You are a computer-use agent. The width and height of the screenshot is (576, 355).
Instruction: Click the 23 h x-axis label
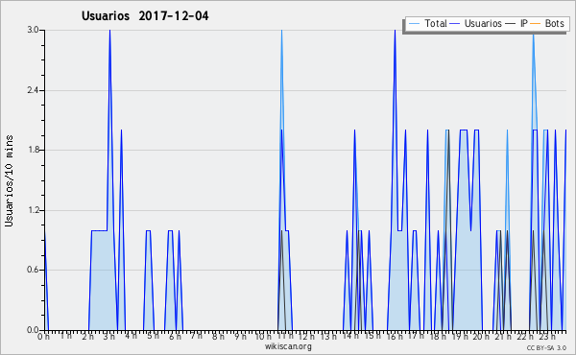tap(547, 336)
